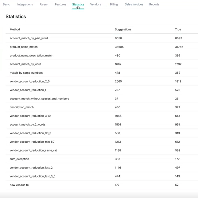Image resolution: width=198 pixels, height=198 pixels.
Task: Select the product_name_match method row
Action: click(24, 47)
